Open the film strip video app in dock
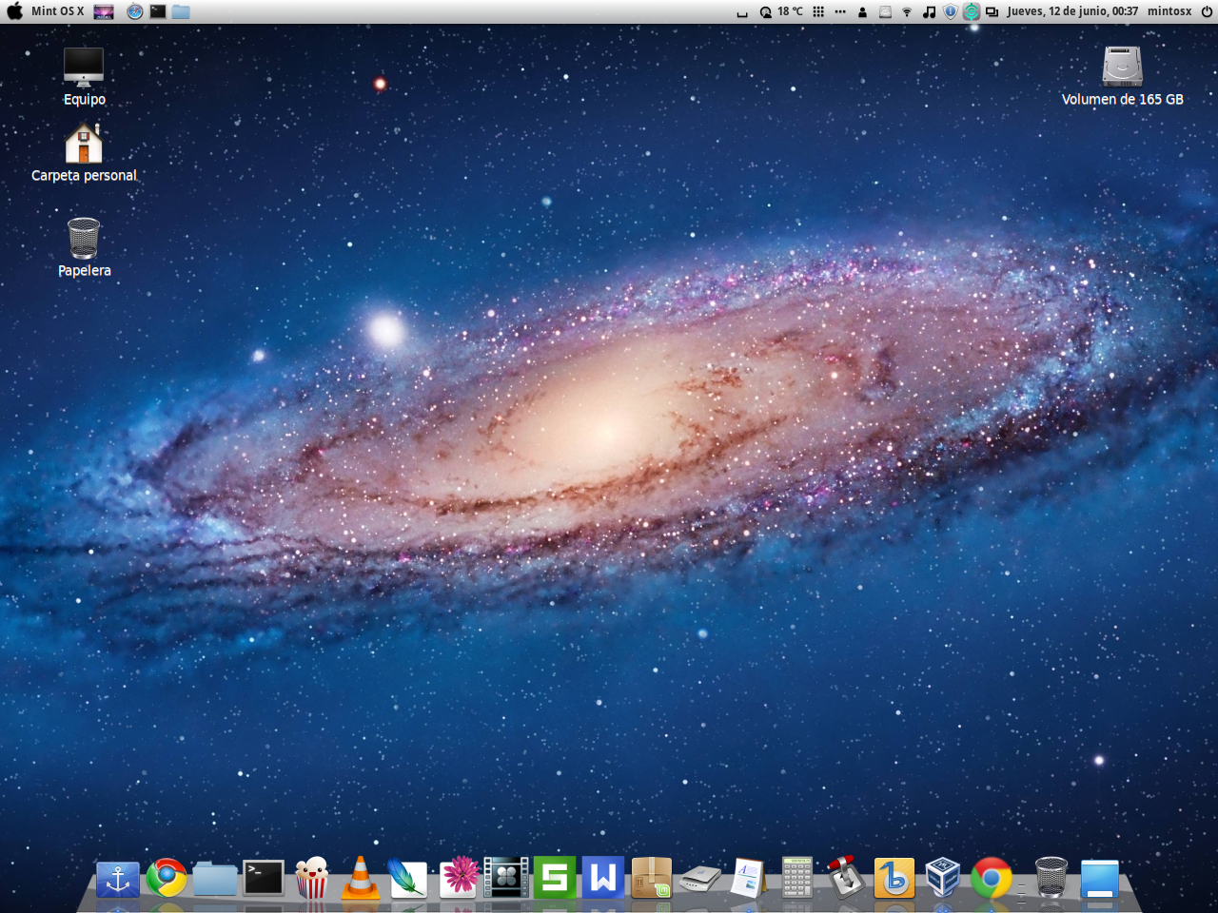1218x913 pixels. click(x=506, y=877)
